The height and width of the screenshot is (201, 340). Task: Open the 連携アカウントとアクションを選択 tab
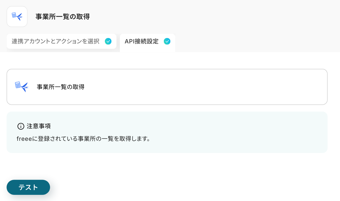(55, 41)
